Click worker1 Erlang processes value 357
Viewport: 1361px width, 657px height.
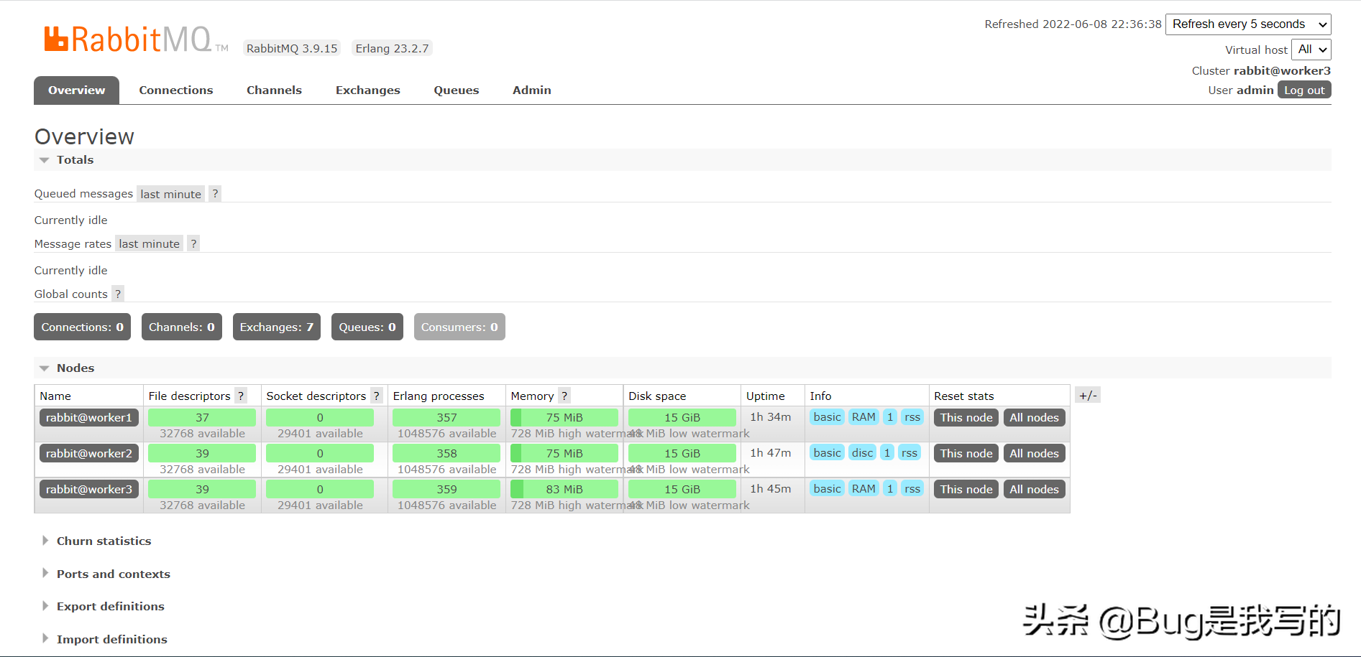point(446,417)
